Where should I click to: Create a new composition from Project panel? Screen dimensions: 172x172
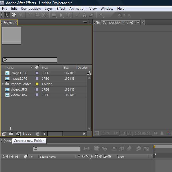click(x=18, y=134)
